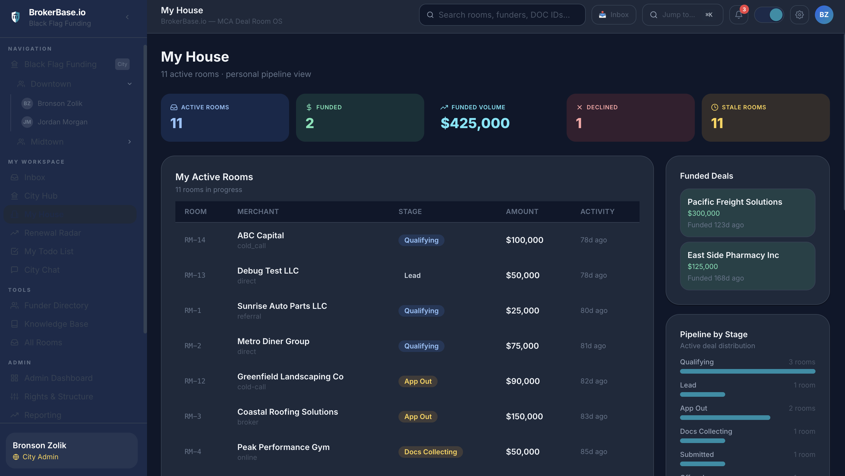Image resolution: width=845 pixels, height=476 pixels.
Task: Click the City Chat bubble icon
Action: (14, 270)
